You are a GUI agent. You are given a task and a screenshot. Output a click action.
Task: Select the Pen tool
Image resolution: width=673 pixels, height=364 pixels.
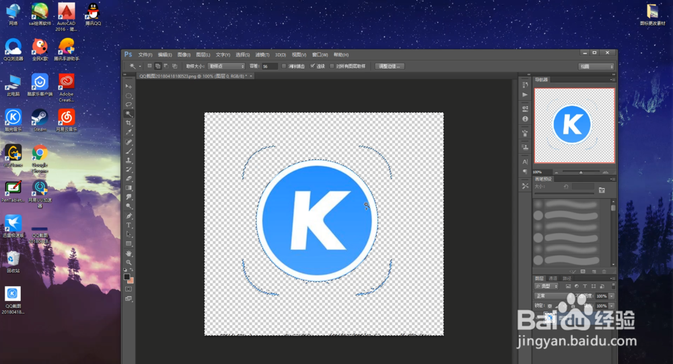point(129,216)
